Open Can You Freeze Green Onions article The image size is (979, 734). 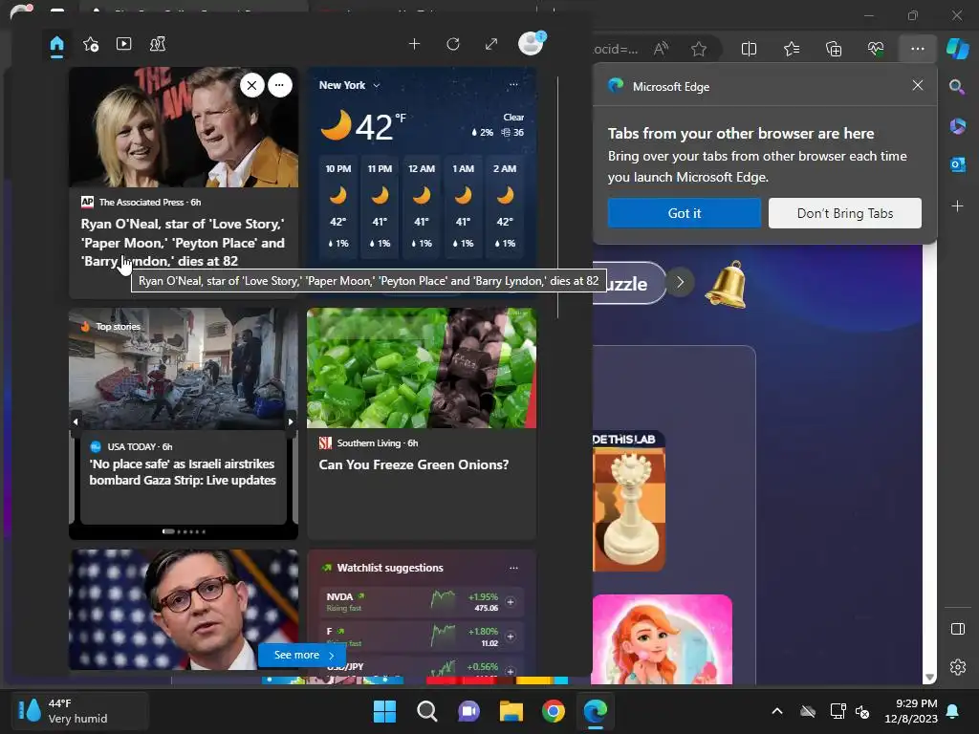click(x=413, y=464)
